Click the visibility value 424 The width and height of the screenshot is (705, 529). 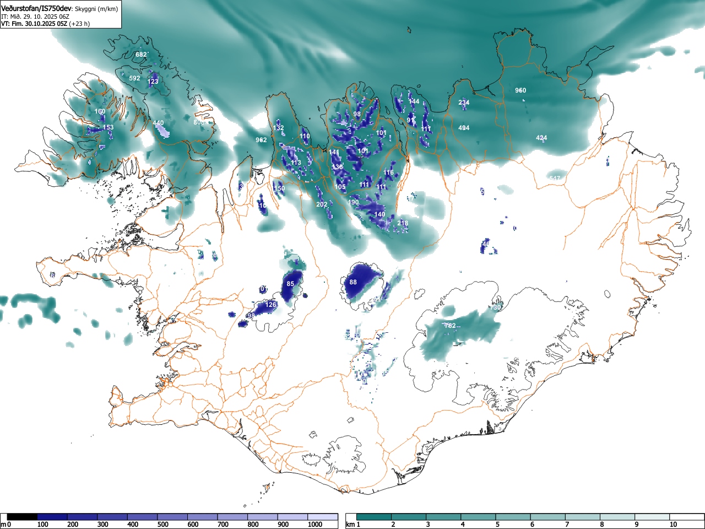(x=541, y=138)
